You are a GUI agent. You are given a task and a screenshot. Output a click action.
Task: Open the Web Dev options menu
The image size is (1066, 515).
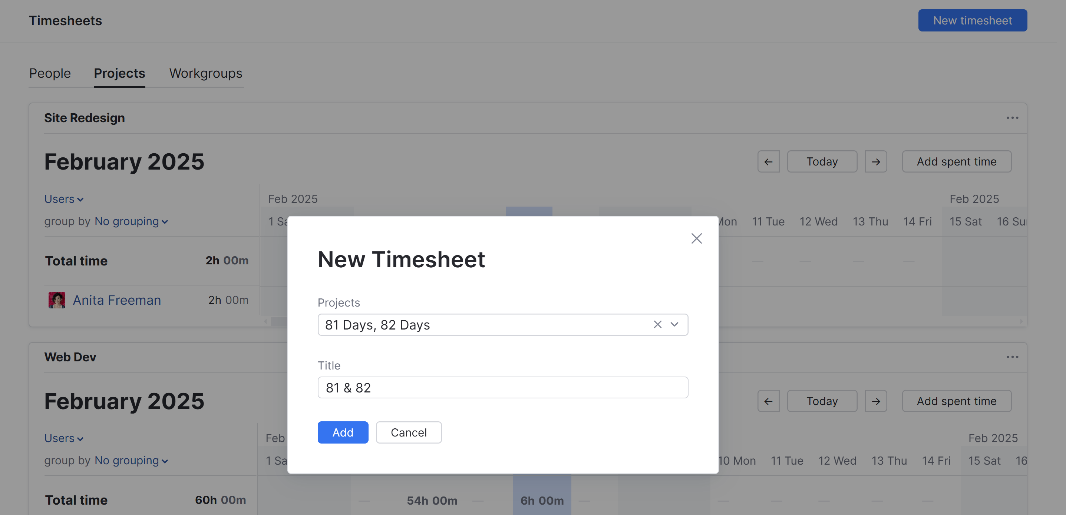[x=1013, y=357]
